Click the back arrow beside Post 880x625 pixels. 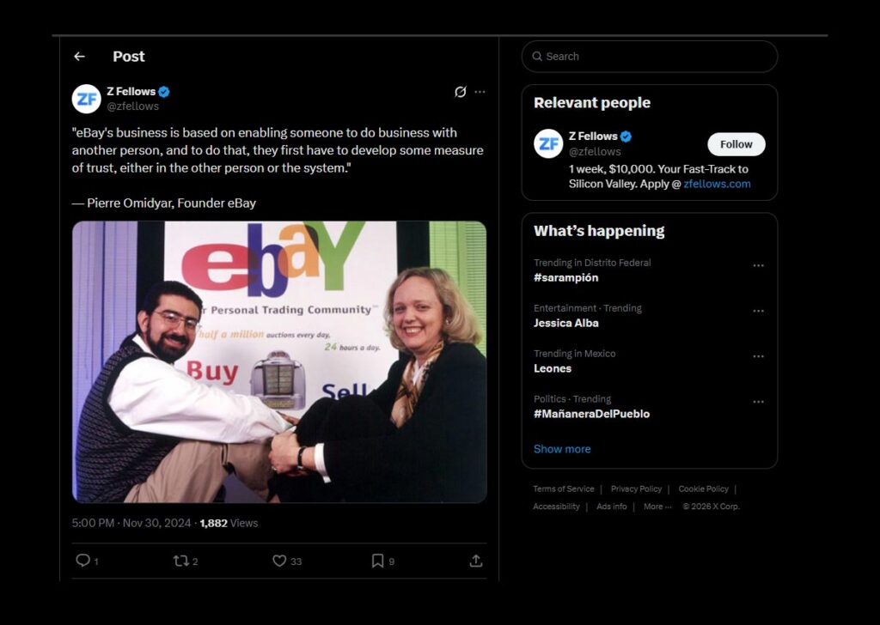click(79, 57)
